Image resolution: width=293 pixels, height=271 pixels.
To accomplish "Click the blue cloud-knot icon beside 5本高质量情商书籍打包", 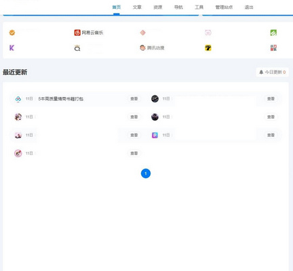I will (18, 99).
